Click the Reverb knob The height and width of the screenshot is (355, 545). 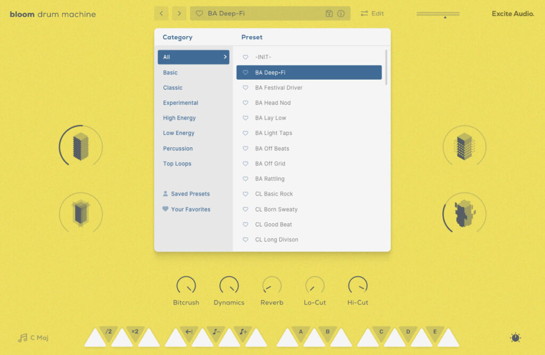click(272, 285)
